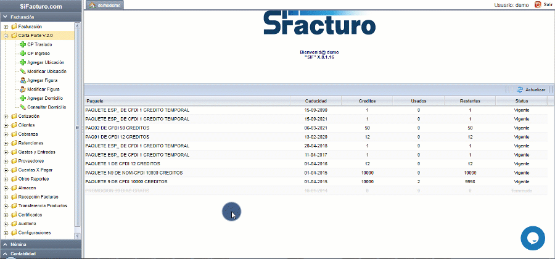Open Consultar Domicilio tree item
The width and height of the screenshot is (555, 259).
[47, 107]
